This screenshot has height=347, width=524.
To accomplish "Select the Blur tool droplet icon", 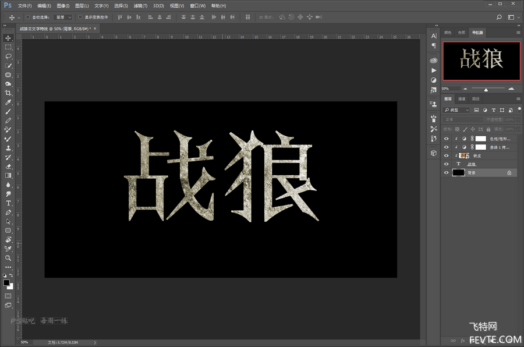I will [8, 185].
